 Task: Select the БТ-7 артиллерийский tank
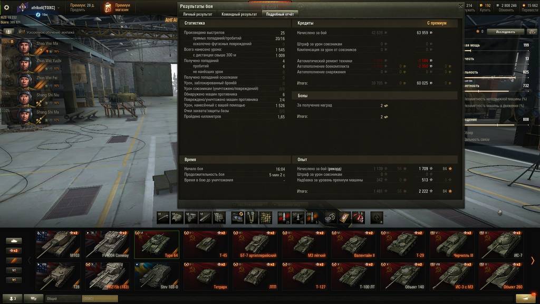[x=255, y=244]
